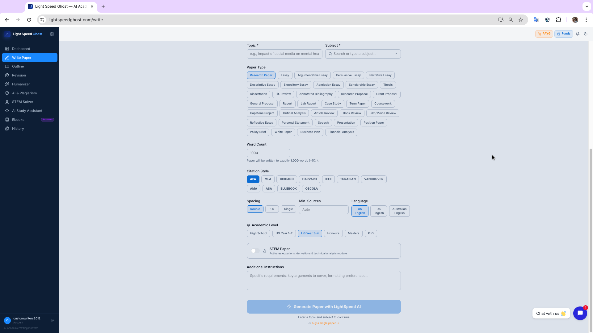
Task: Choose Single spacing
Action: [288, 209]
